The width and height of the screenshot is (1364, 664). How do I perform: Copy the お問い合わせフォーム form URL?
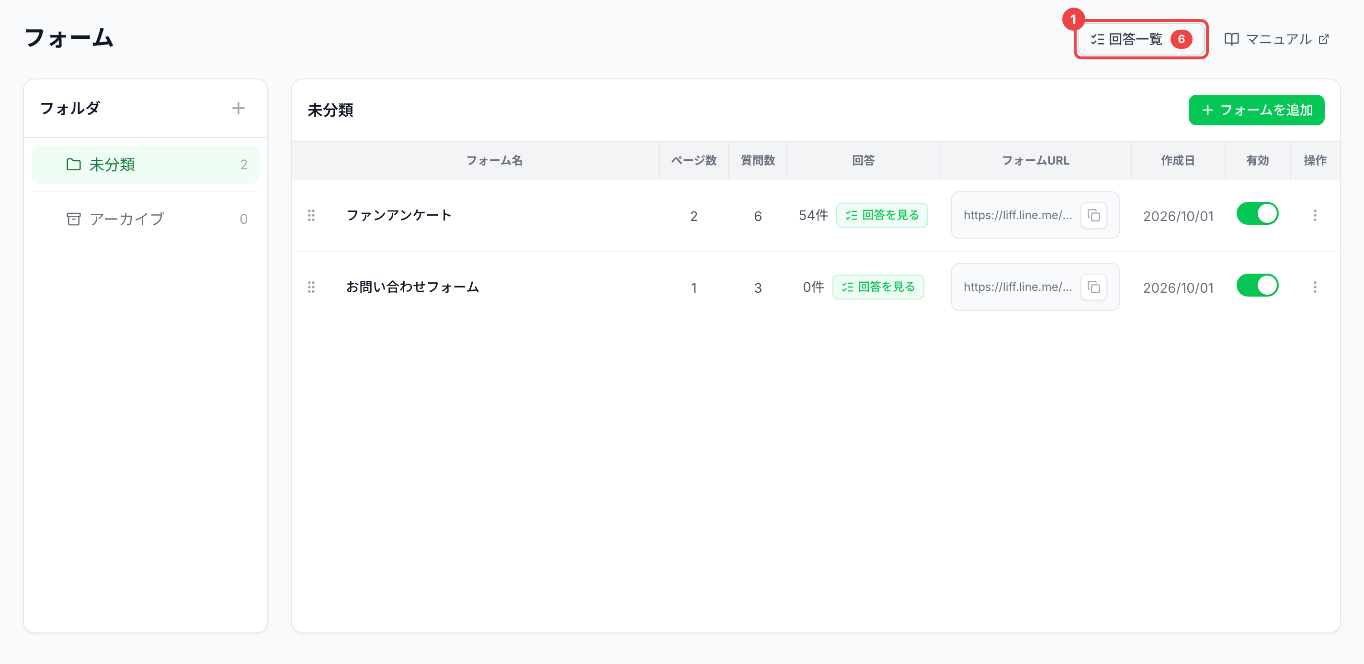pos(1093,288)
